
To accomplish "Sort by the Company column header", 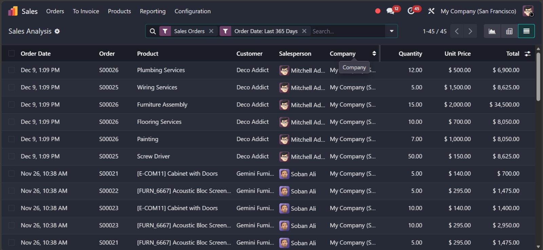I will [x=343, y=54].
